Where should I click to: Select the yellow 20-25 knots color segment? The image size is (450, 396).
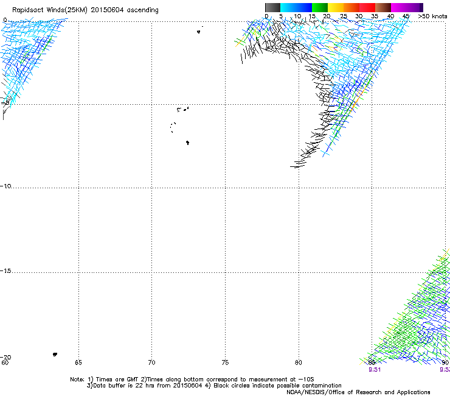[x=336, y=7]
